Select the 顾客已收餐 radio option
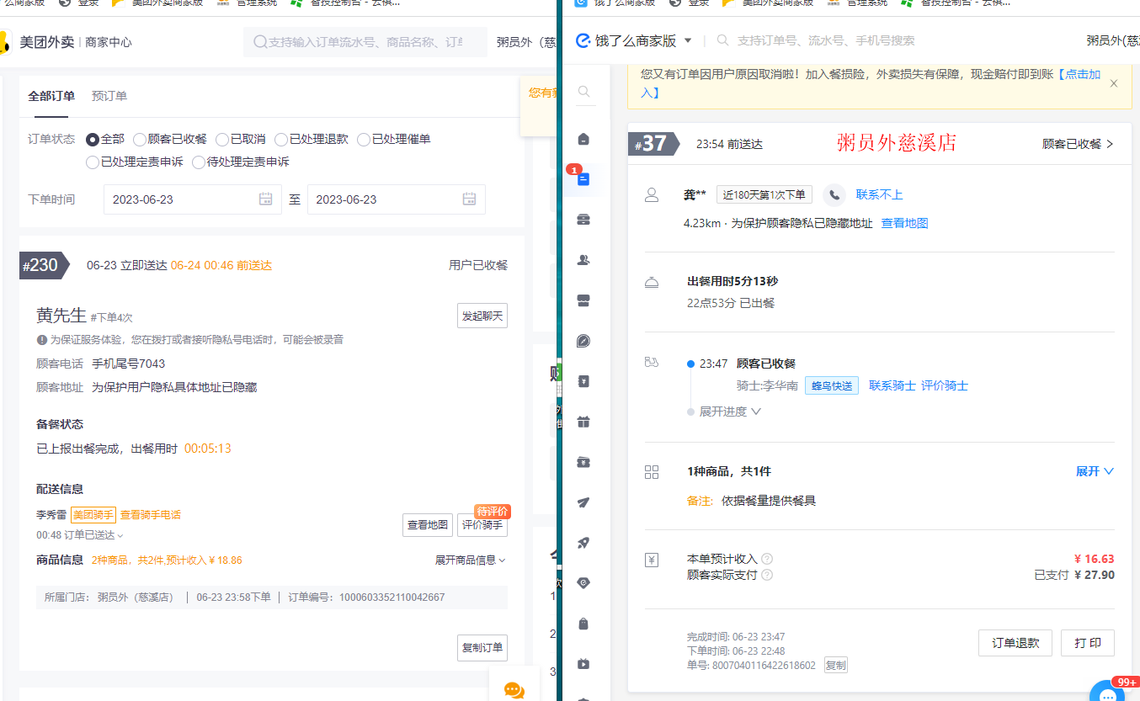The image size is (1140, 701). coord(140,140)
